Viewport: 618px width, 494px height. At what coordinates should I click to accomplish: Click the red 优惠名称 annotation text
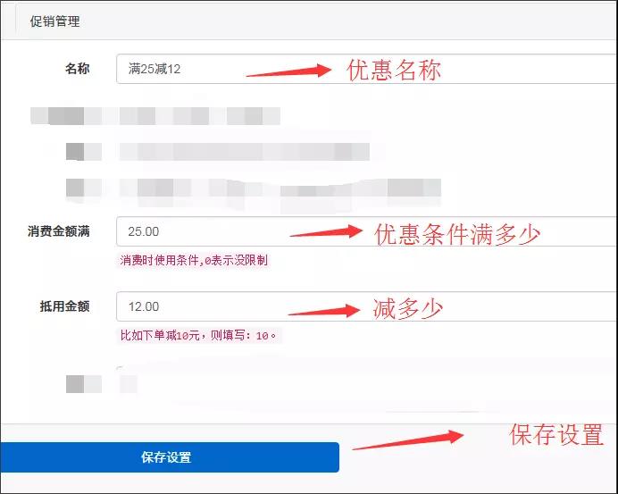[393, 71]
